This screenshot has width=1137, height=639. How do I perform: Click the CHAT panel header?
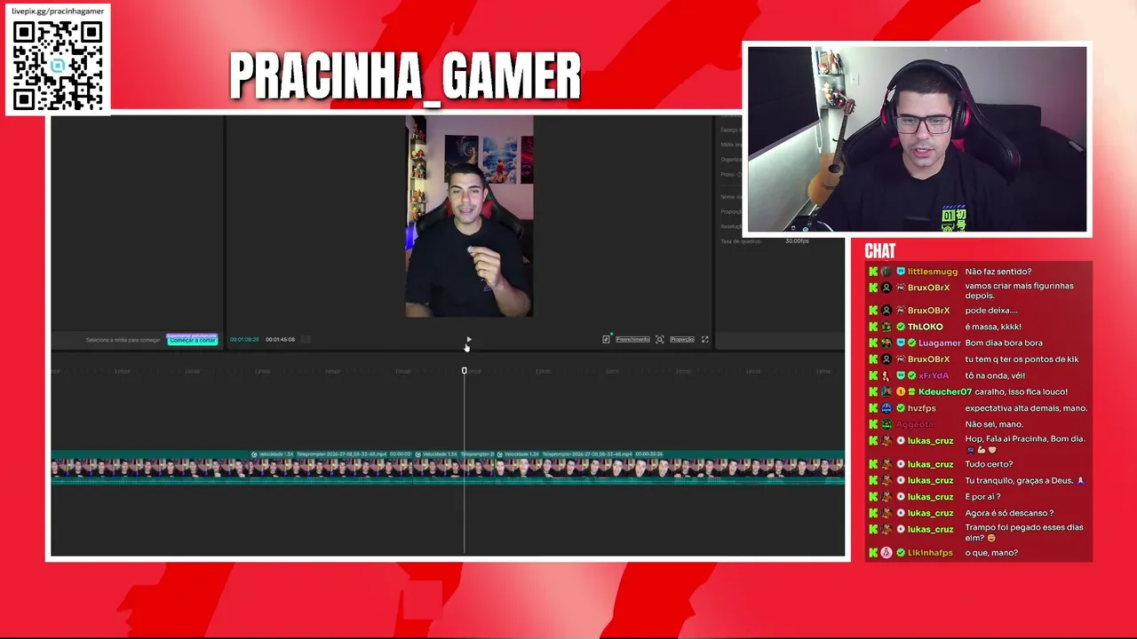click(x=880, y=251)
